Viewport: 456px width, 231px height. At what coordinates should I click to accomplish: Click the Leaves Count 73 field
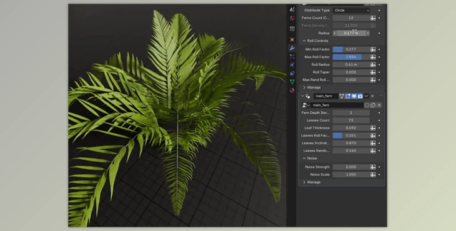(x=351, y=120)
